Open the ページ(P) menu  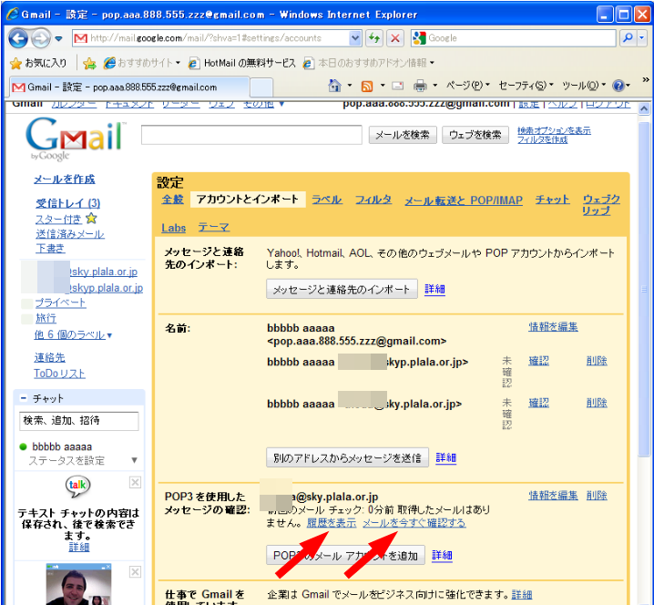coord(467,86)
